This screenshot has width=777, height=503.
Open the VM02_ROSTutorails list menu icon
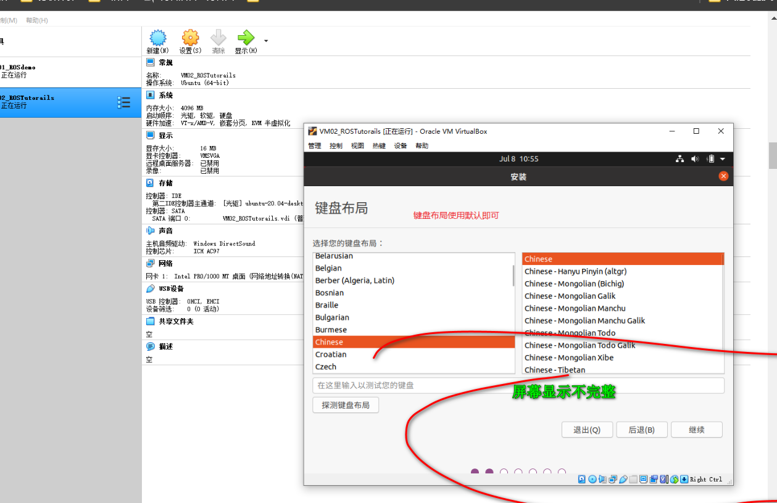124,102
